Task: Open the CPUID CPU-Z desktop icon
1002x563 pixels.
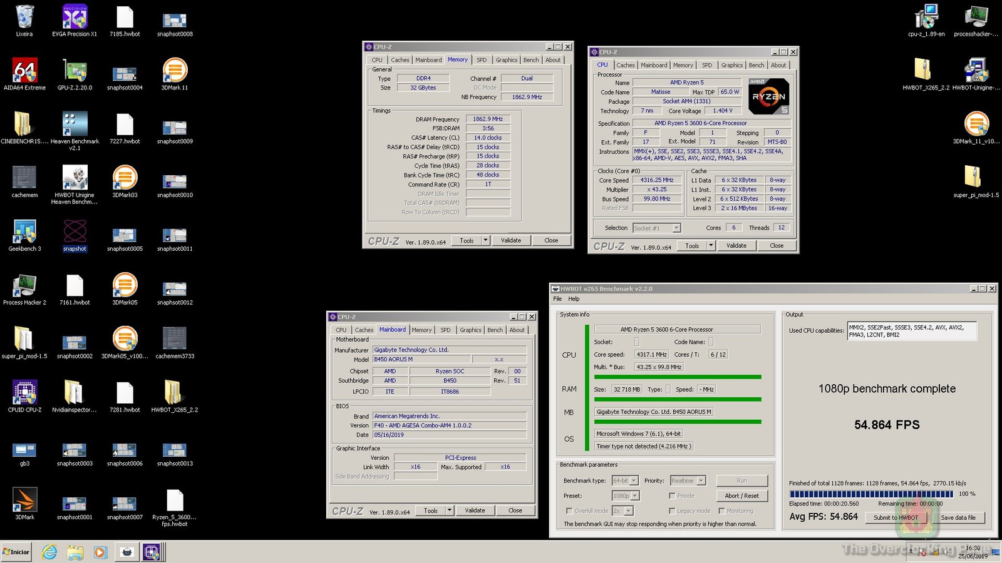Action: (24, 393)
